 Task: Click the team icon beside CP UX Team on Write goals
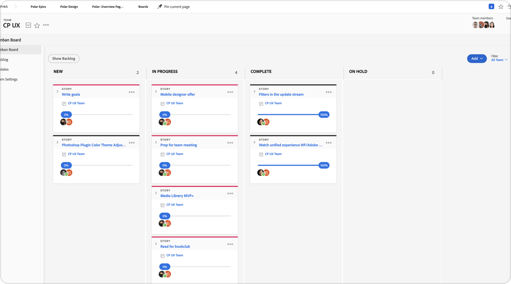(64, 104)
